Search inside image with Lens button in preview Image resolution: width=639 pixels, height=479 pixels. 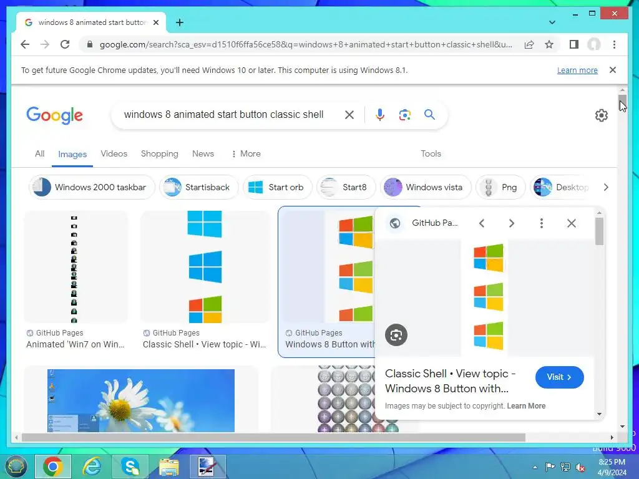(x=396, y=335)
